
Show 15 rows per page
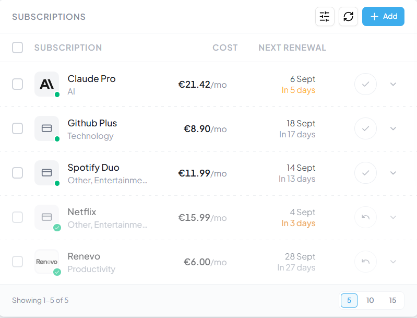point(392,300)
